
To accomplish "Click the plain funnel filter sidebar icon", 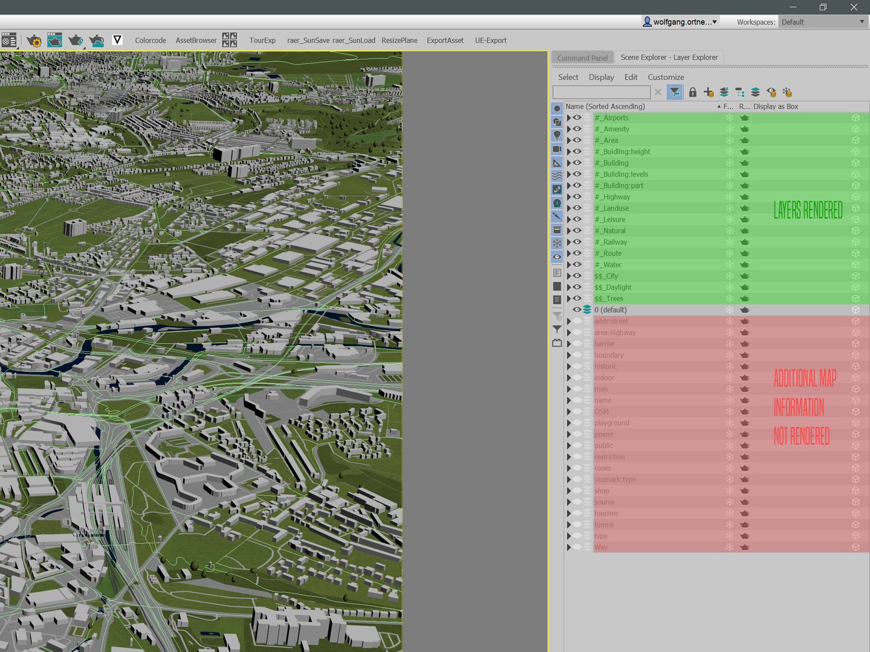I will pos(557,330).
